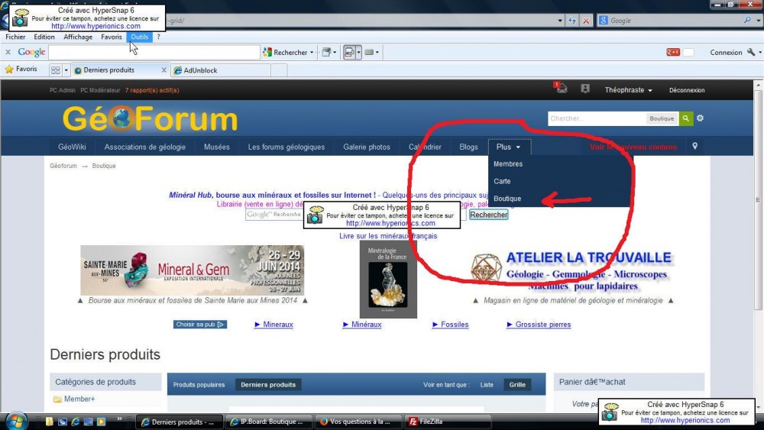764x430 pixels.
Task: Click the forum search magnifier button
Action: tap(687, 118)
